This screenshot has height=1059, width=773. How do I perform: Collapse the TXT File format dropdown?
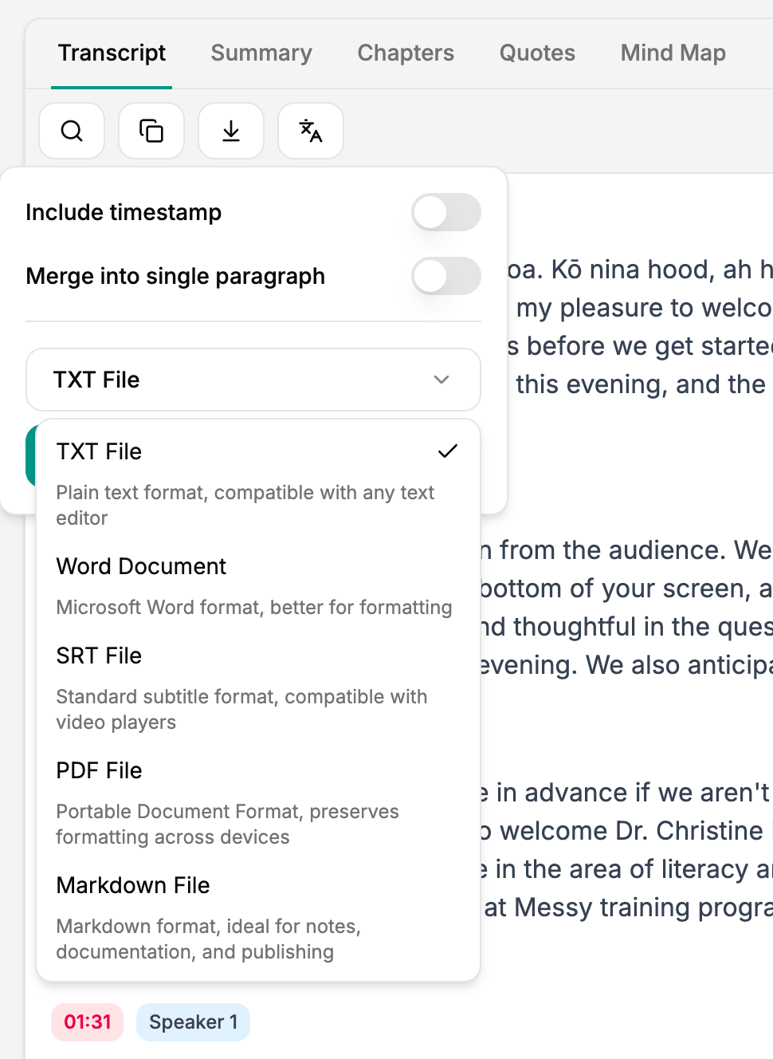pos(253,380)
